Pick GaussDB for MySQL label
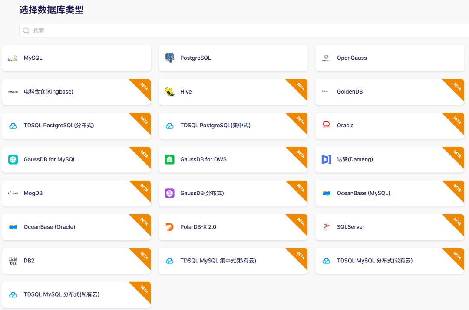This screenshot has width=469, height=310. coord(50,159)
